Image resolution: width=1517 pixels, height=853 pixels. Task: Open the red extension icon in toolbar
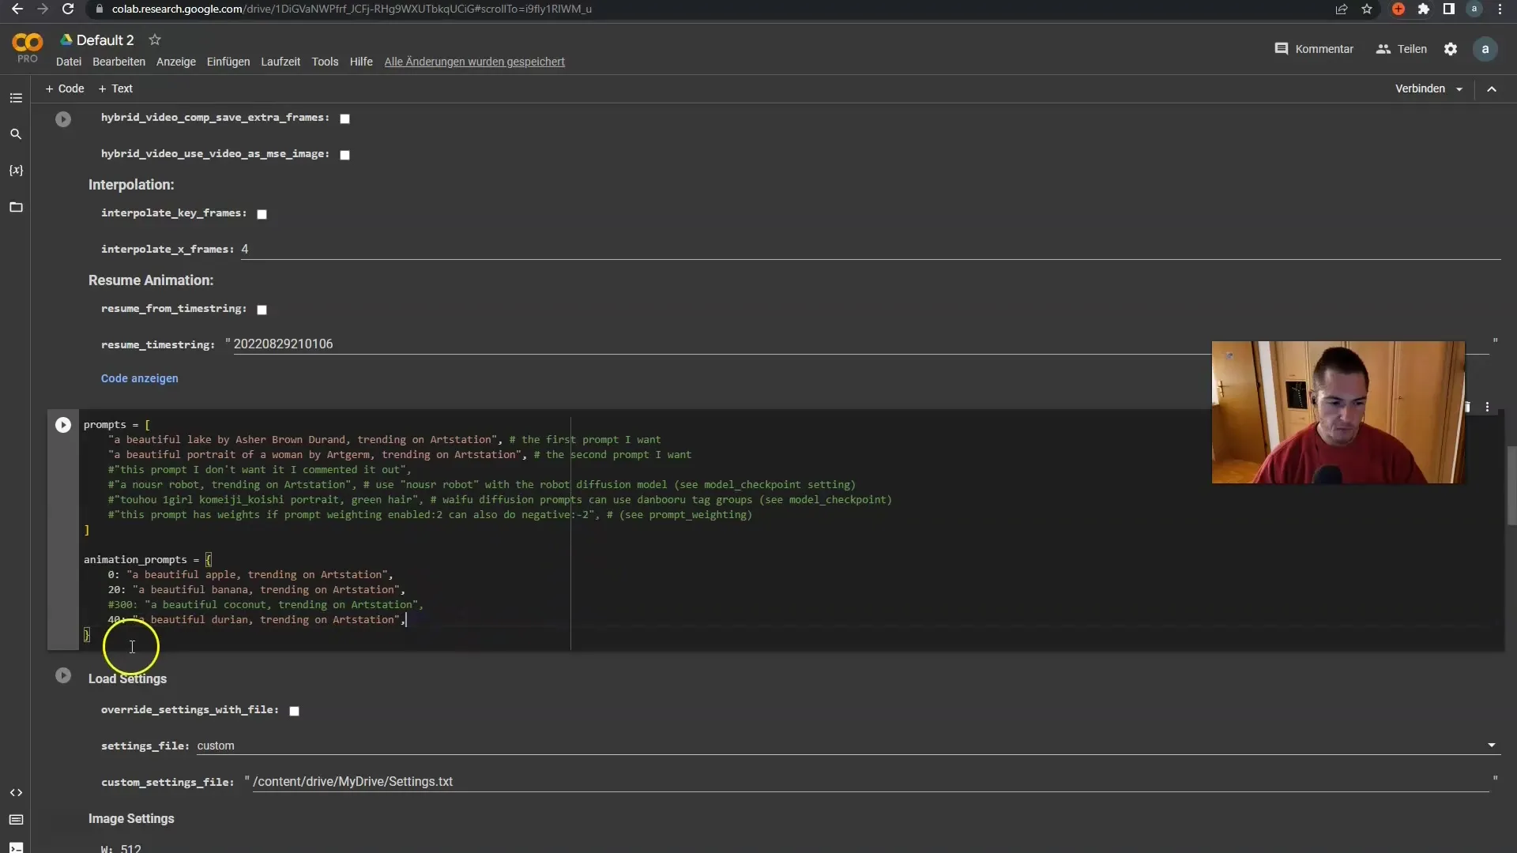click(1398, 9)
